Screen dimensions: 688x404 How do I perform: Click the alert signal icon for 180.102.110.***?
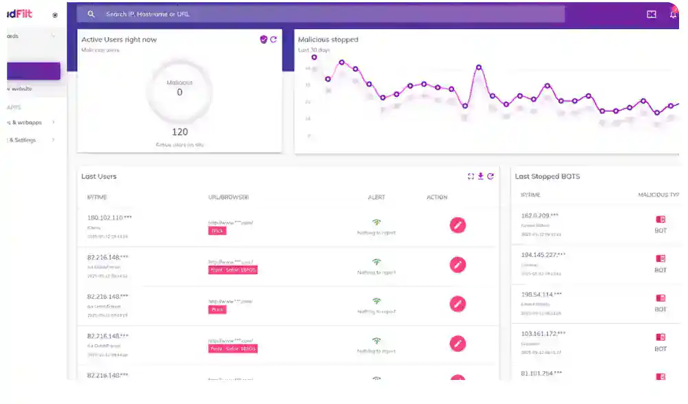pos(376,223)
